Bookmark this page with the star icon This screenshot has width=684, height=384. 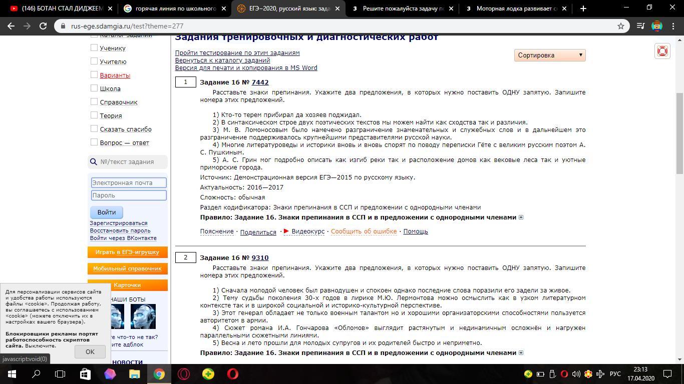621,26
